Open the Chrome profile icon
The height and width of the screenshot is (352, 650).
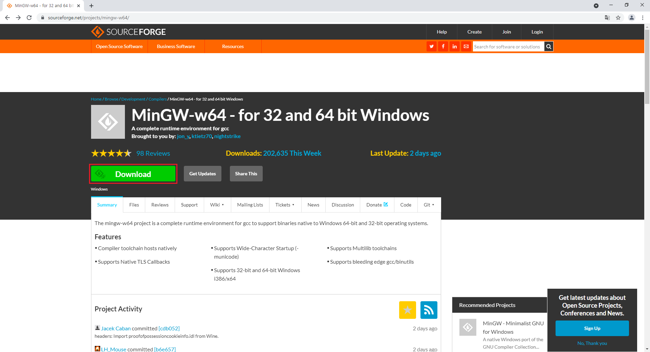click(x=632, y=18)
